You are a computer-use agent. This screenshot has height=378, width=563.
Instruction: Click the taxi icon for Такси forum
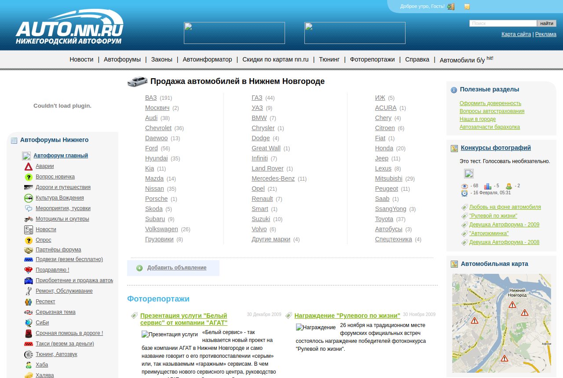coord(29,344)
